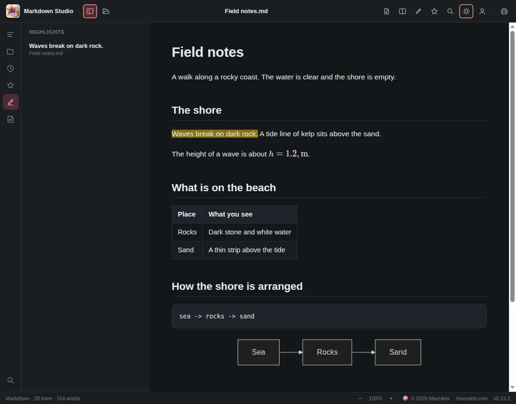Star this document from the top toolbar
This screenshot has height=404, width=516.
[434, 11]
